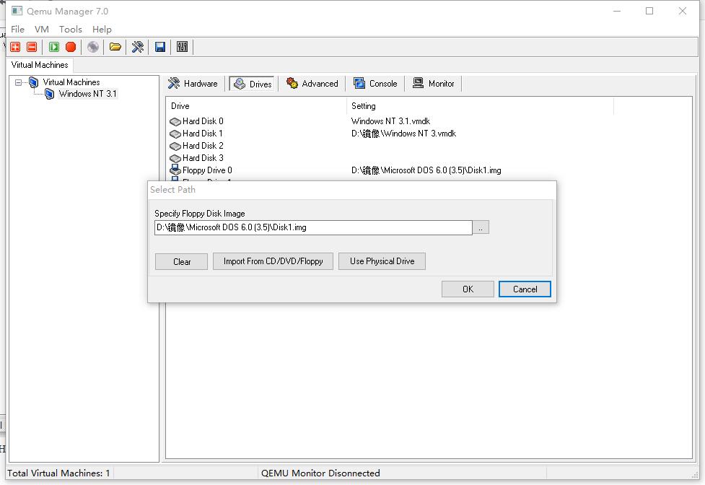Select the Hard Disk 0 row label

point(203,121)
